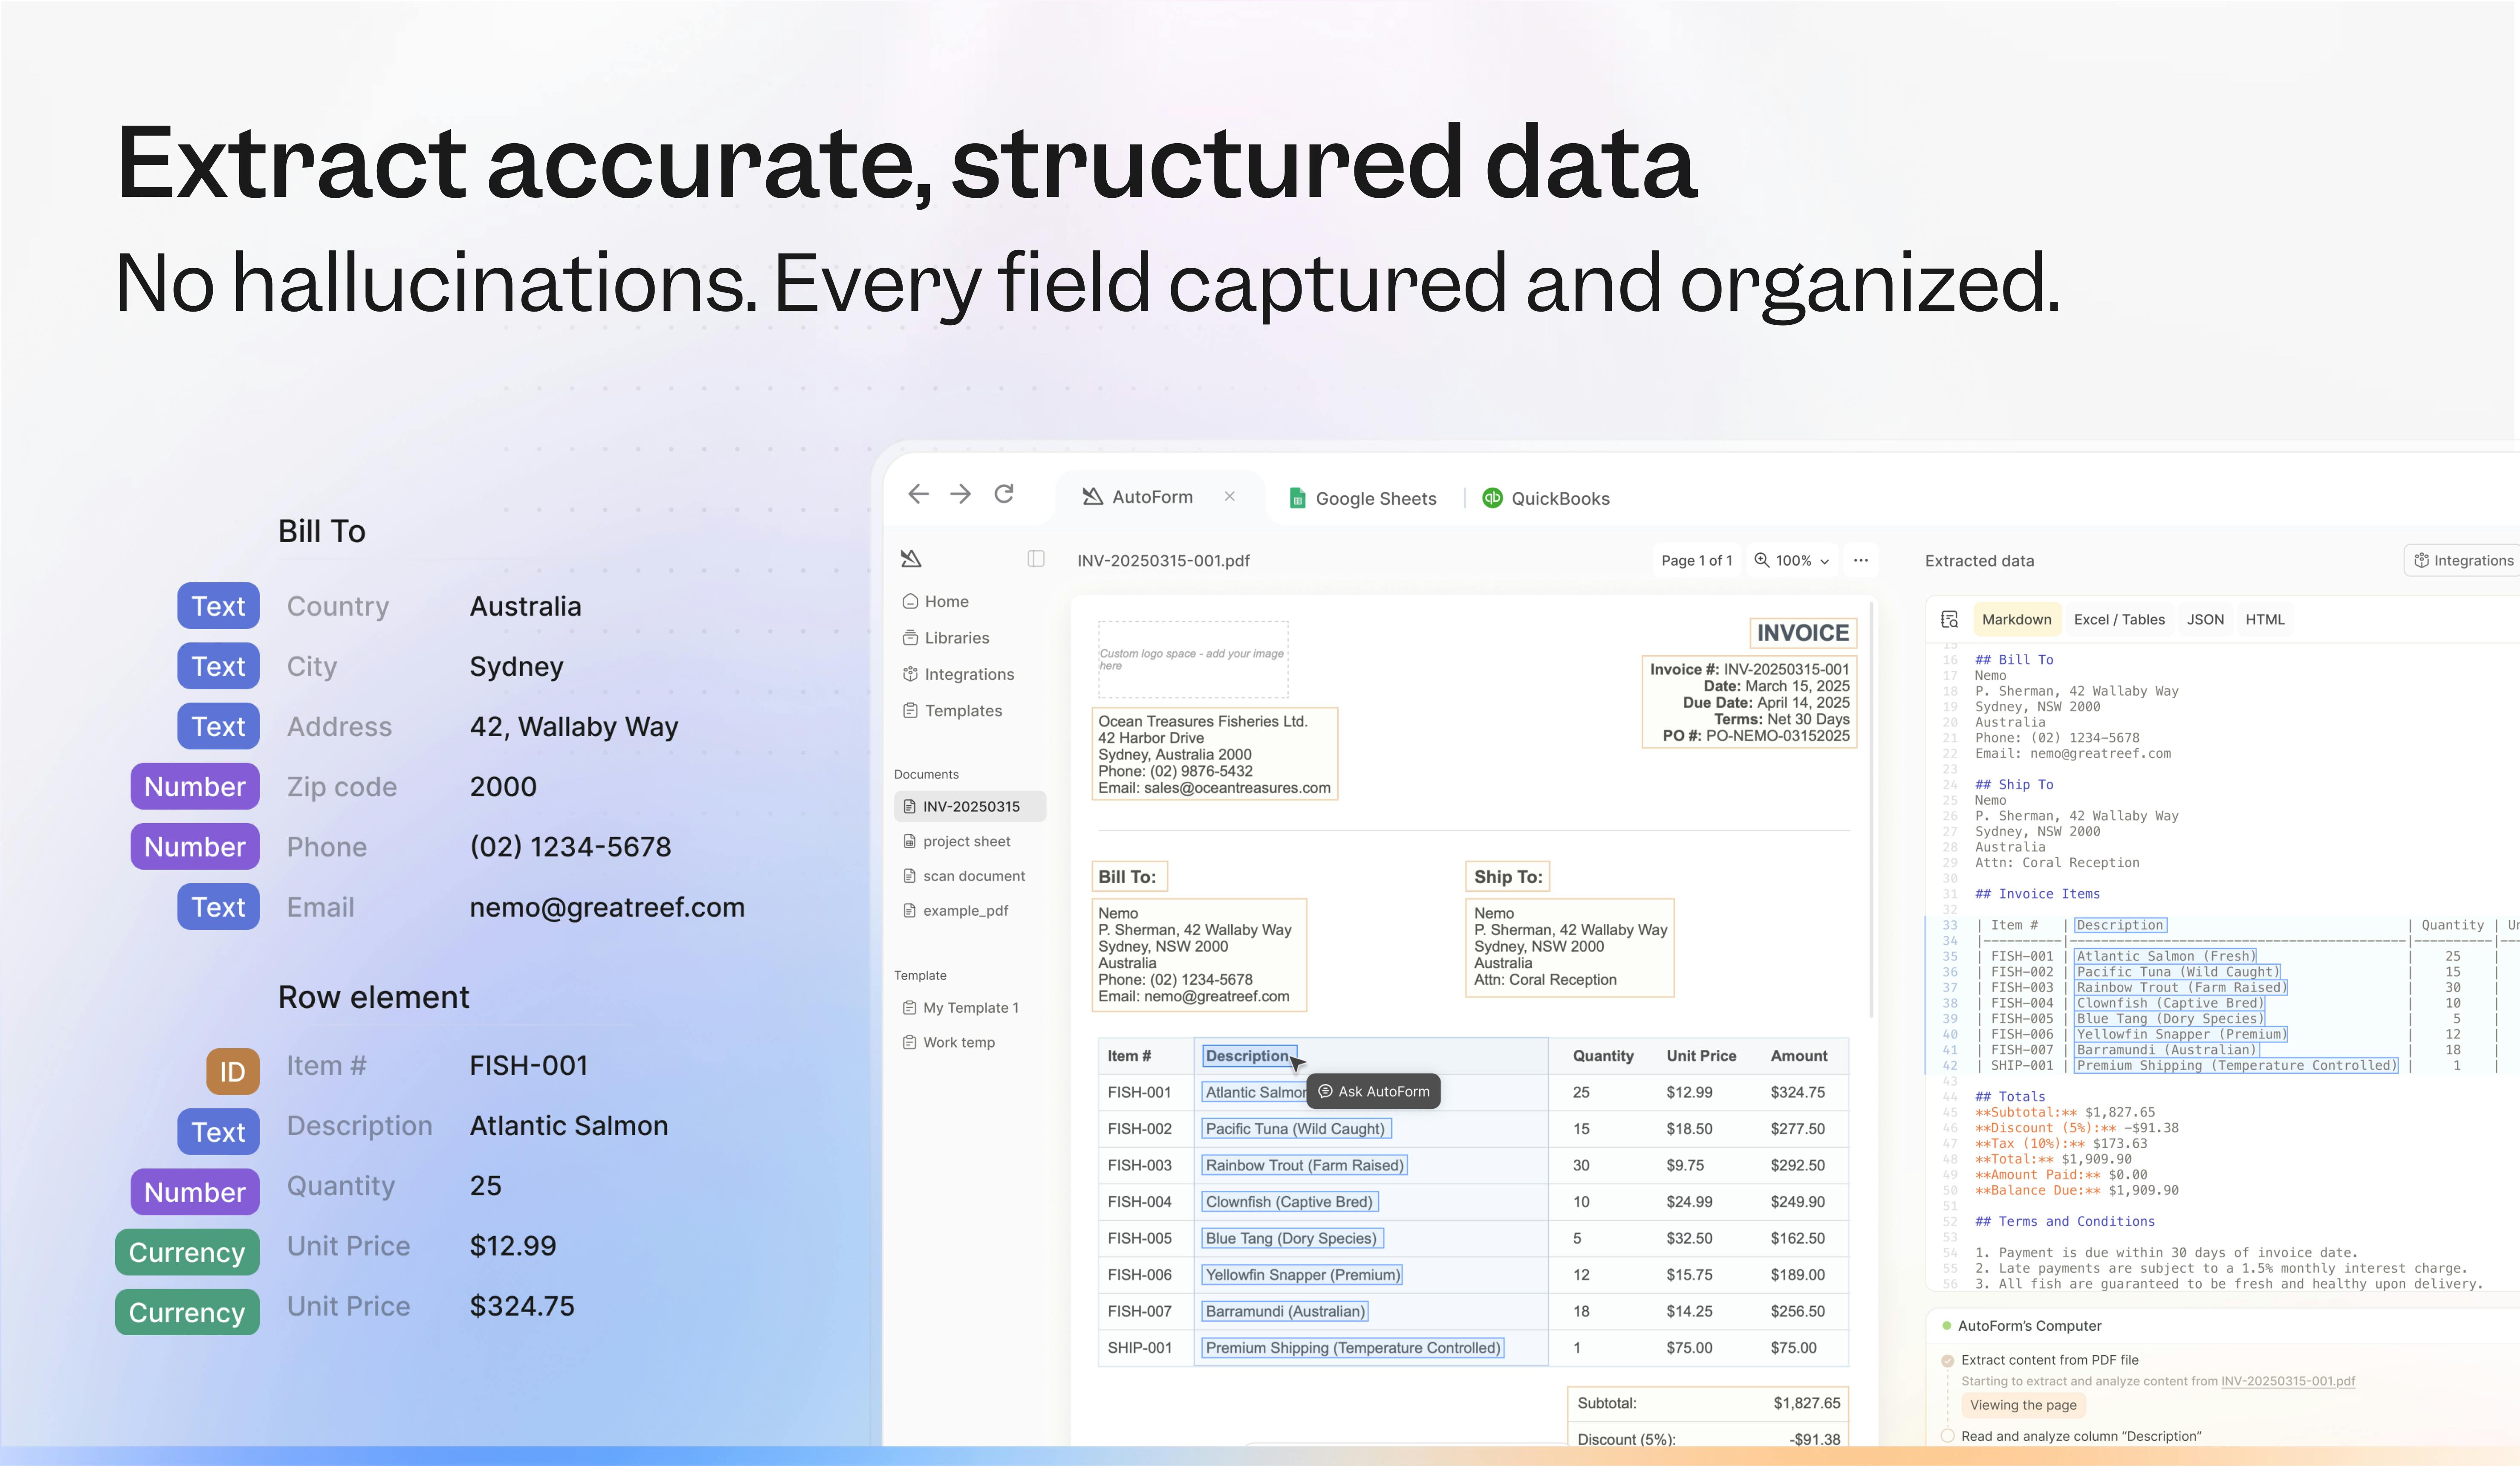Image resolution: width=2520 pixels, height=1466 pixels.
Task: Click the $324.75 amount cell in invoice table
Action: tap(1797, 1092)
